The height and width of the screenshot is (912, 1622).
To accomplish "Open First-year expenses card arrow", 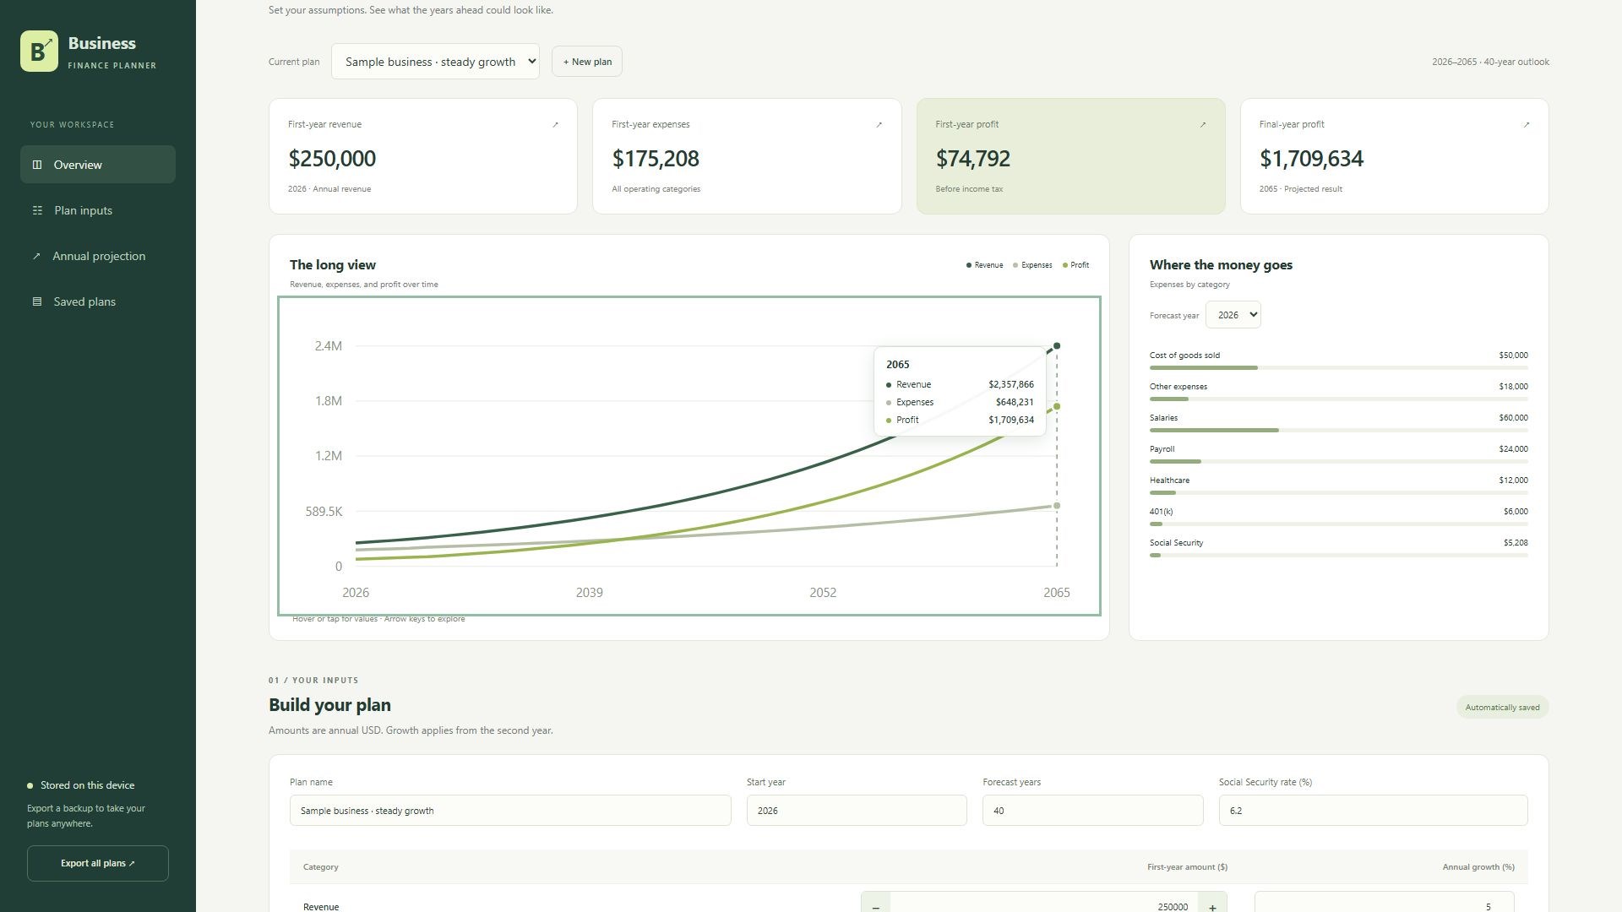I will 879,125.
